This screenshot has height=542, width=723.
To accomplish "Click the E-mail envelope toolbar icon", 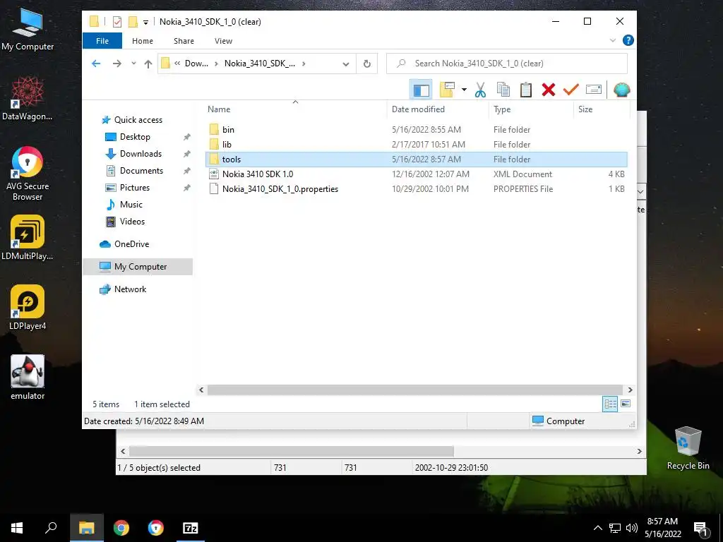I will (x=593, y=90).
